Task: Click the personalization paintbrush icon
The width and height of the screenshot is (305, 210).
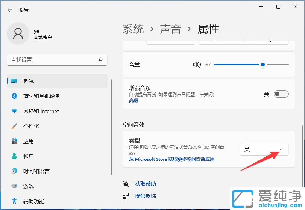Action: (14, 126)
